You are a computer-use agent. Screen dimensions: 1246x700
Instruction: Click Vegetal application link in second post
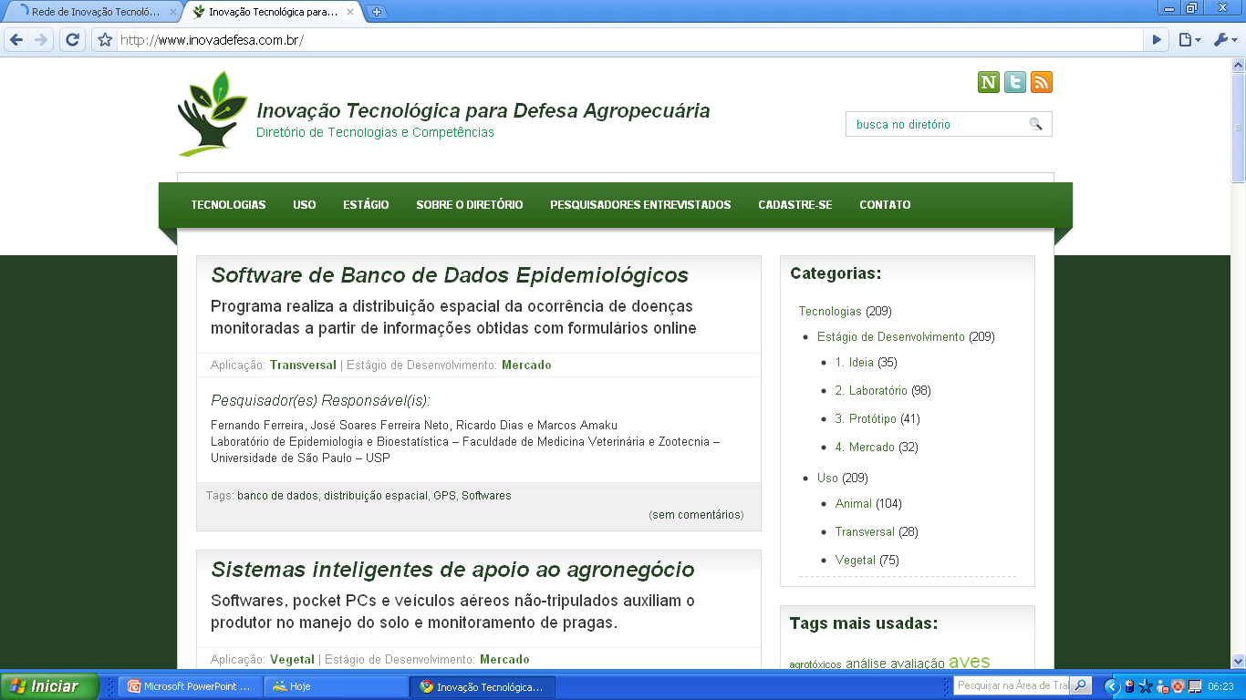click(292, 659)
